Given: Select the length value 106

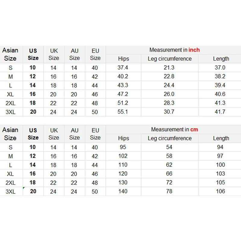Looking at the screenshot, I should [221, 191].
